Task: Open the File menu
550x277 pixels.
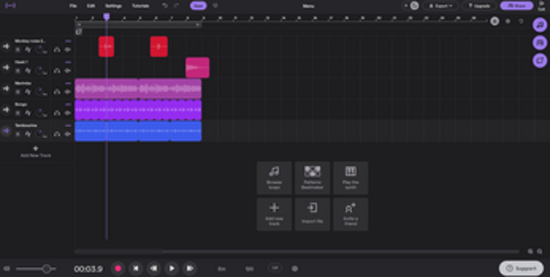Action: tap(73, 6)
